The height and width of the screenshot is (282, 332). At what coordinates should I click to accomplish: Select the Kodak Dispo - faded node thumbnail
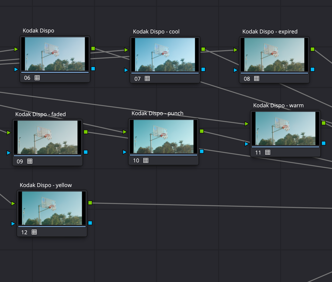point(47,137)
